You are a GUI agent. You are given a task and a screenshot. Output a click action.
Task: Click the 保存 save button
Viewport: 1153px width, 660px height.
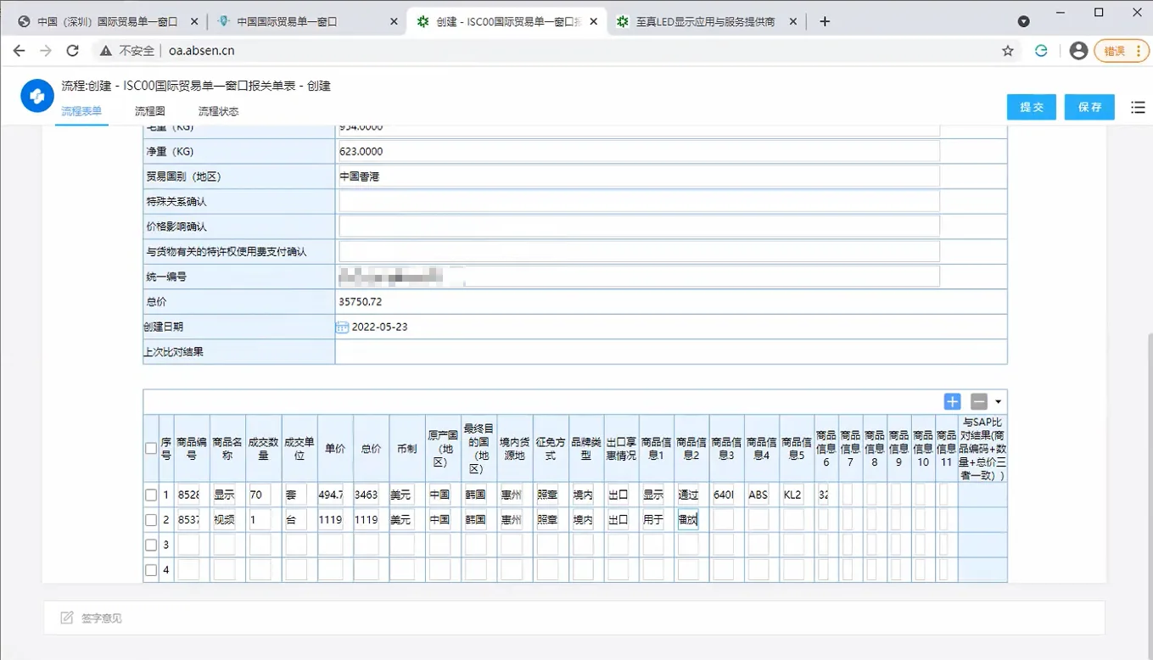tap(1089, 107)
